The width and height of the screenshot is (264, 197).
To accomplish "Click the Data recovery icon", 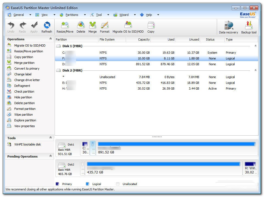I will [228, 27].
